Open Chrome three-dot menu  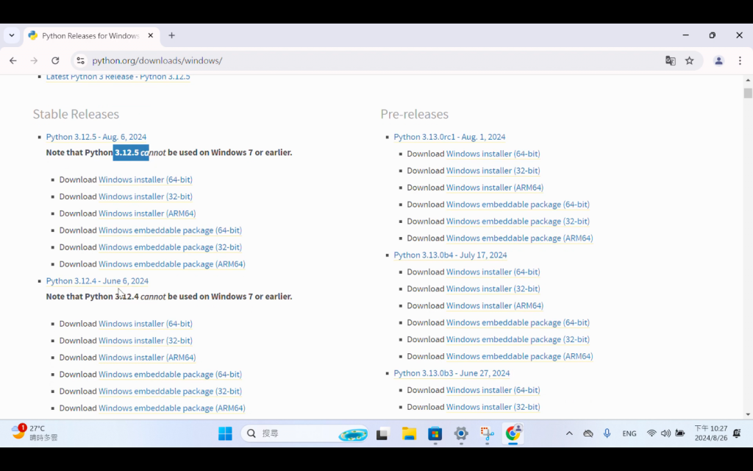pyautogui.click(x=740, y=60)
